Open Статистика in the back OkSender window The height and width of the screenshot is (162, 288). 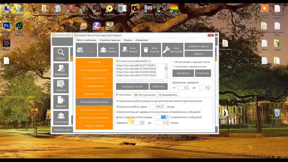(61, 118)
